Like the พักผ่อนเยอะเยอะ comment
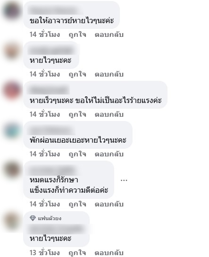The width and height of the screenshot is (209, 257). 77,154
